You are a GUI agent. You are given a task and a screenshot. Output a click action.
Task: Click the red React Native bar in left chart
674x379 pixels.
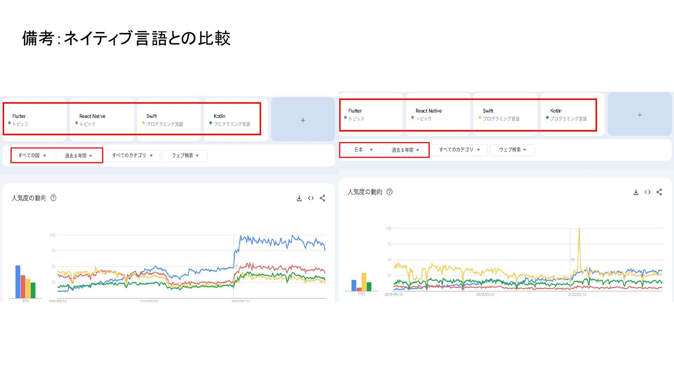pyautogui.click(x=23, y=287)
